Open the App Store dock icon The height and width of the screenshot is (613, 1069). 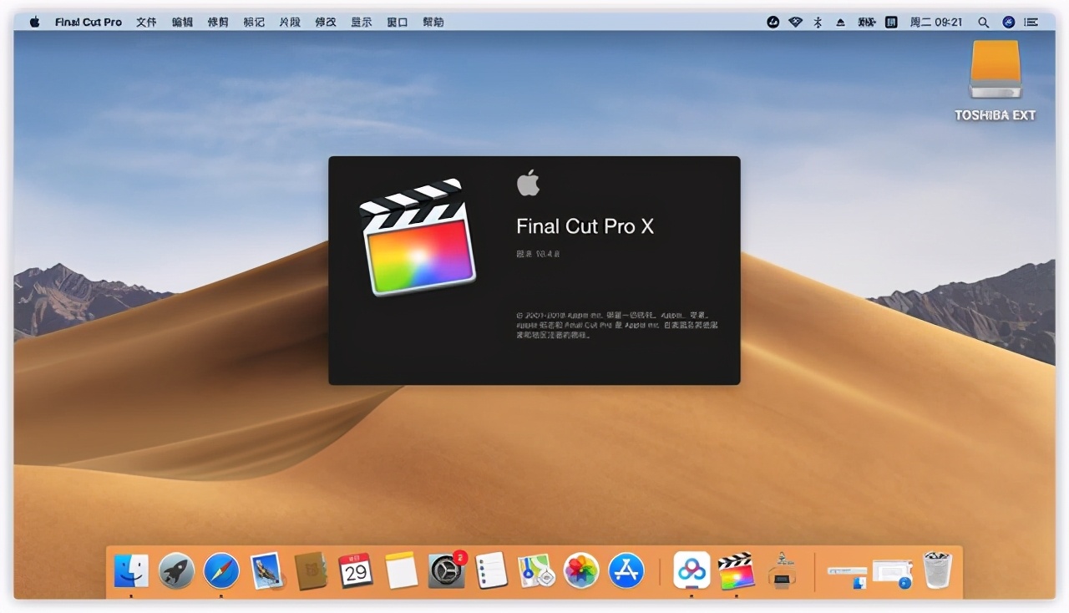click(x=626, y=570)
